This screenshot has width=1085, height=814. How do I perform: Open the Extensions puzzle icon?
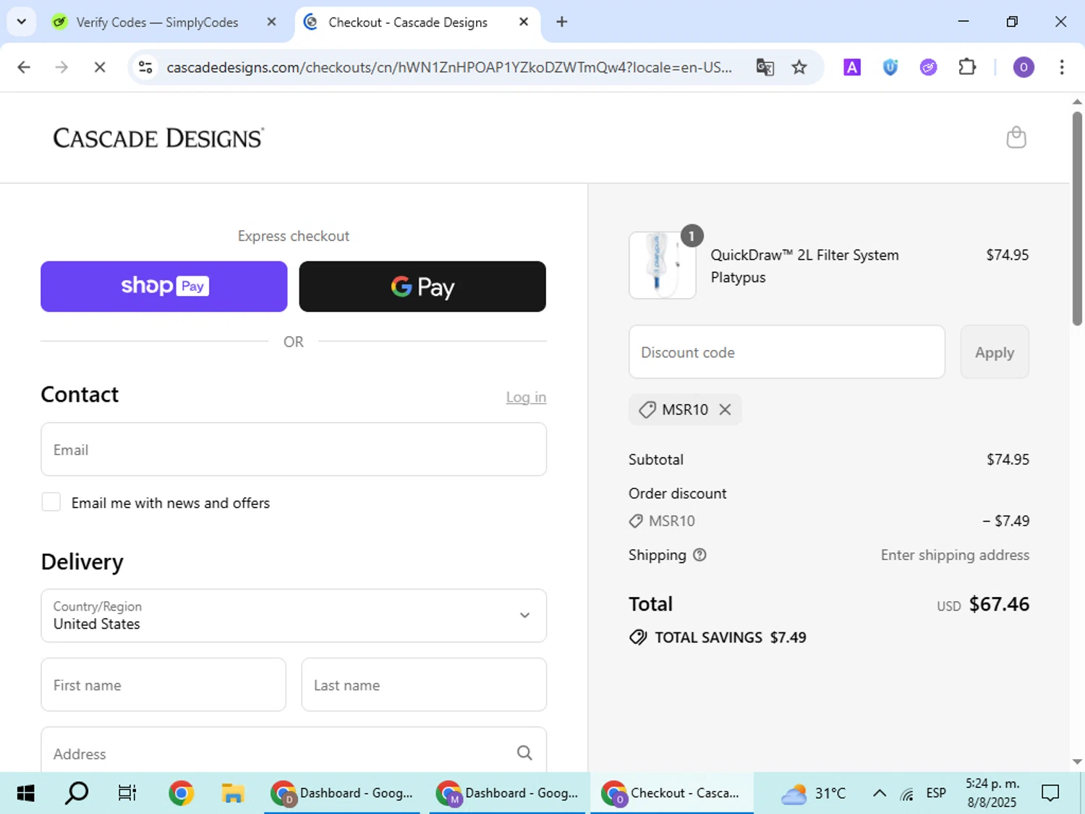[967, 67]
